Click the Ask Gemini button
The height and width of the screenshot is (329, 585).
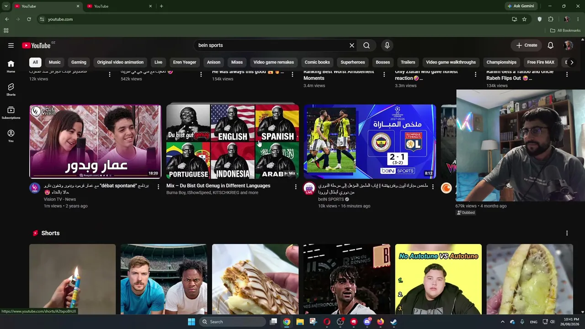click(x=521, y=6)
